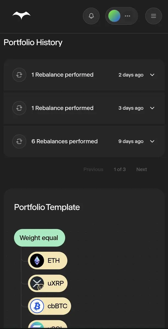
Task: Open wallet account three-dots menu
Action: [x=128, y=16]
